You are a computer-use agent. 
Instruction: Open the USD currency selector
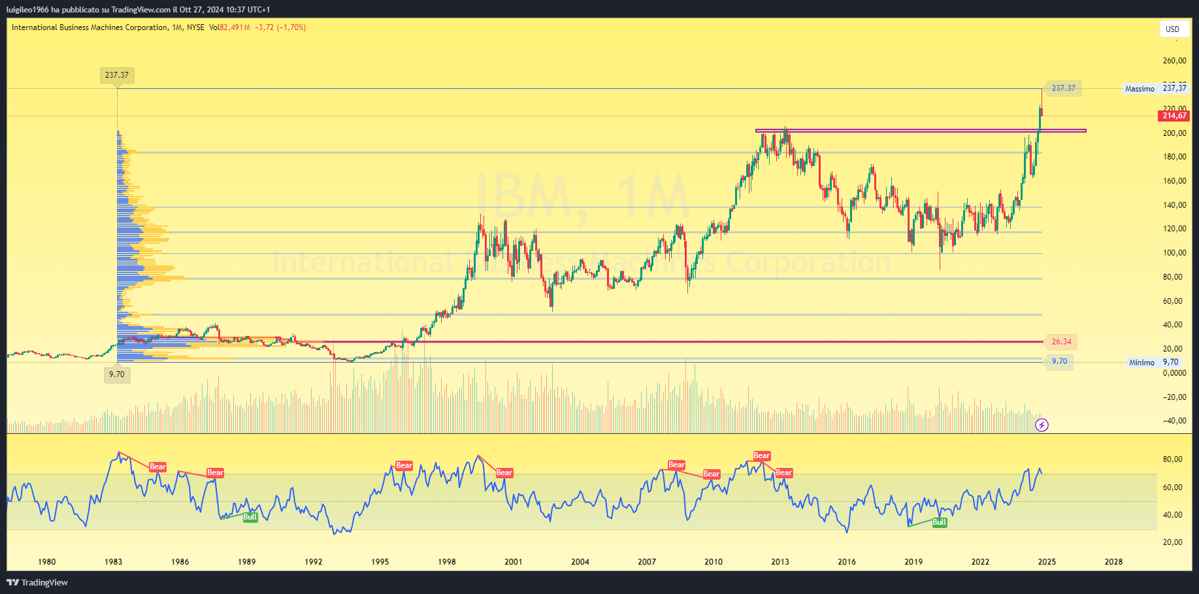coord(1173,29)
